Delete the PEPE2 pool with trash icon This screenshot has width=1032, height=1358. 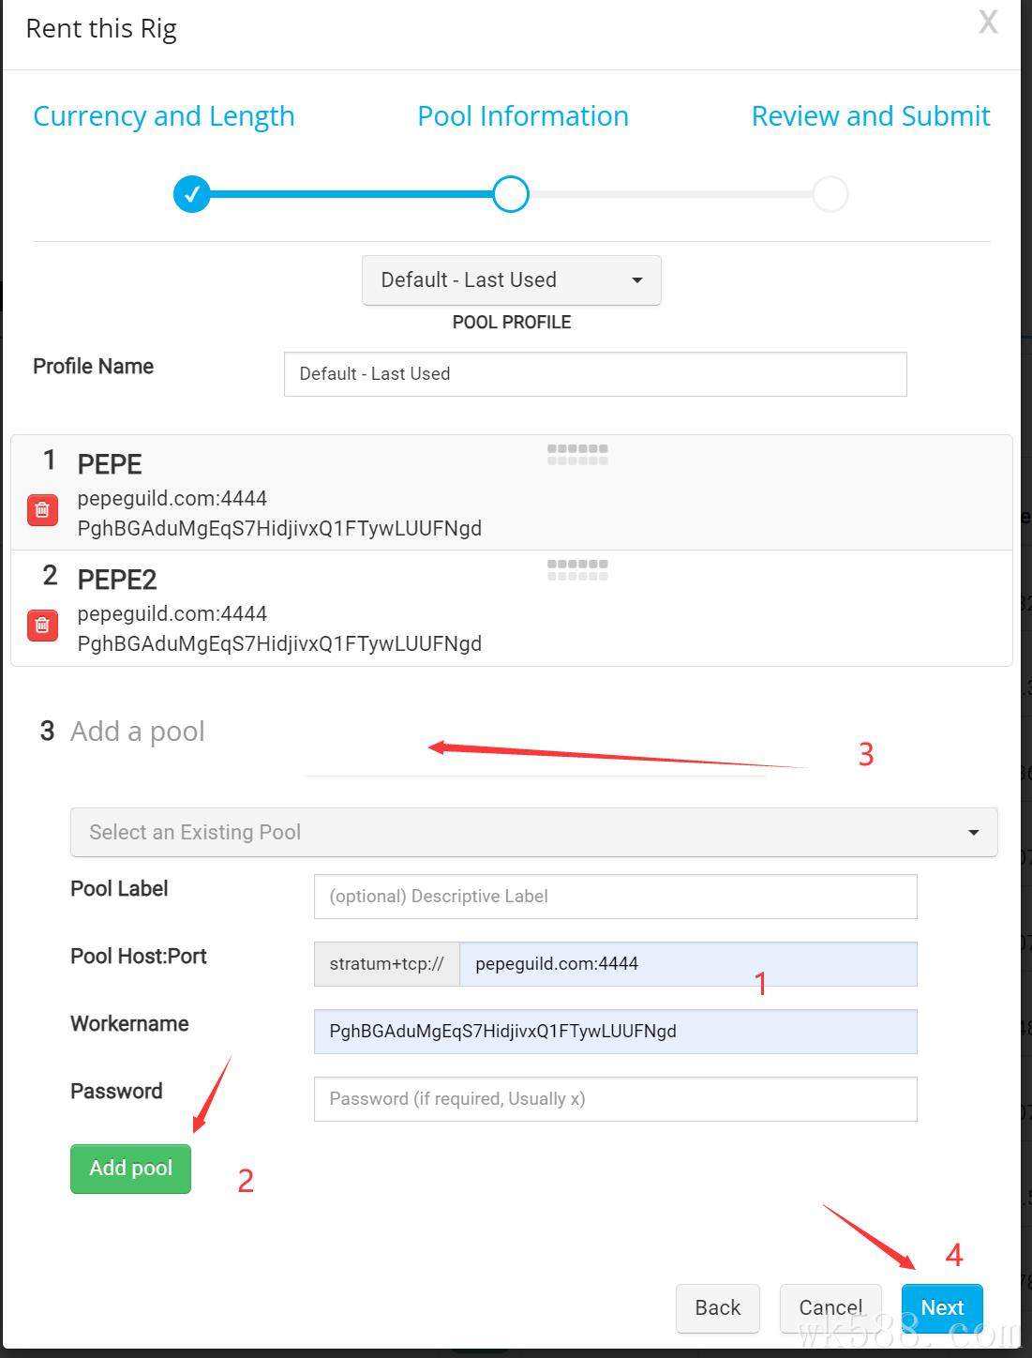click(42, 626)
